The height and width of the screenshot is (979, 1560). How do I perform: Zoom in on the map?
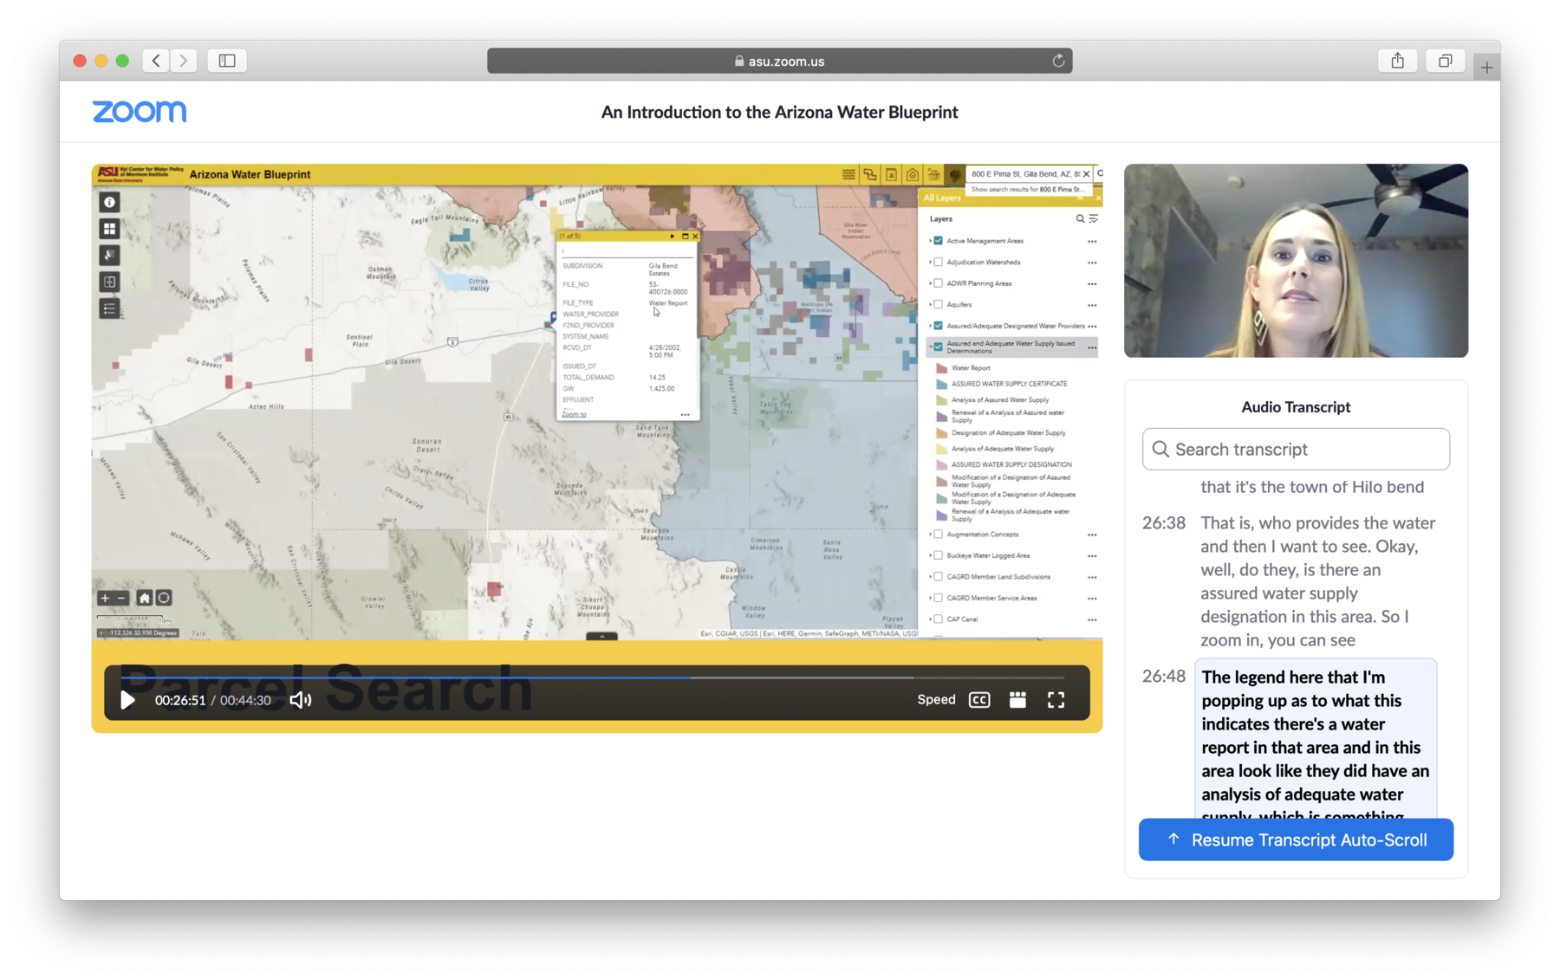click(x=105, y=598)
